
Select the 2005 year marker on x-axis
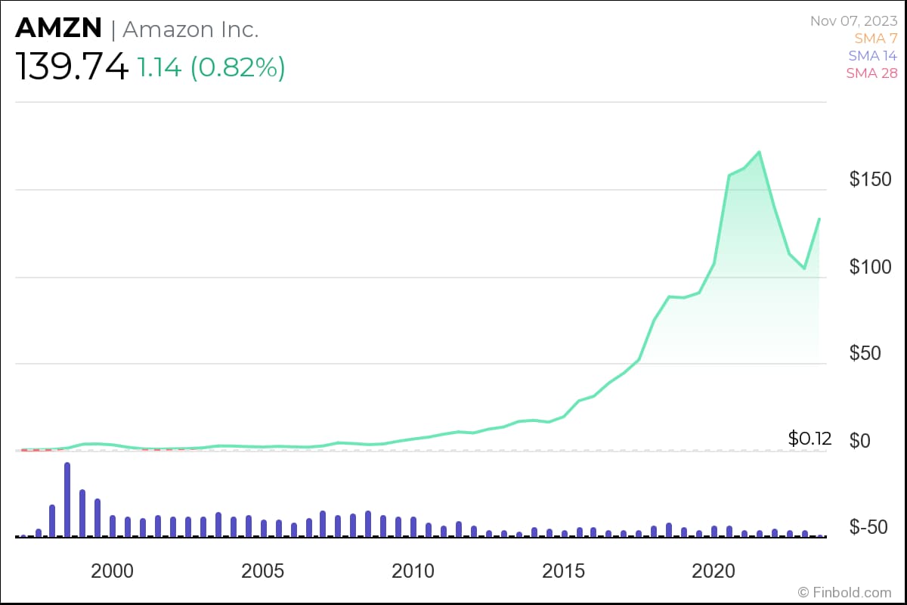(263, 571)
